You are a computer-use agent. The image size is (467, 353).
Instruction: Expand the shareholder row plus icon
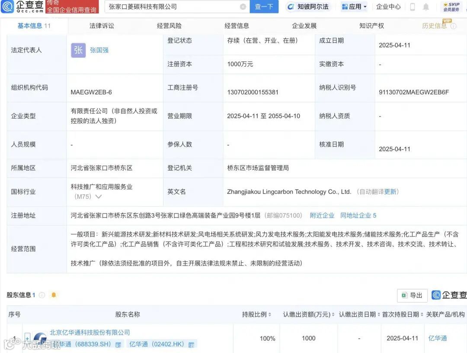(x=27, y=338)
